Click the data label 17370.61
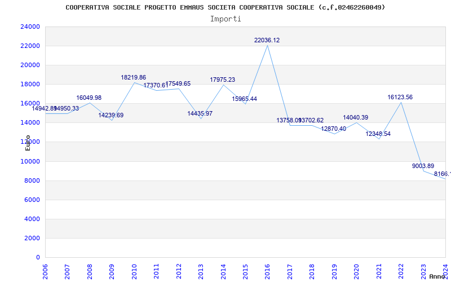Viewport: 451px width, 282px height. 156,86
